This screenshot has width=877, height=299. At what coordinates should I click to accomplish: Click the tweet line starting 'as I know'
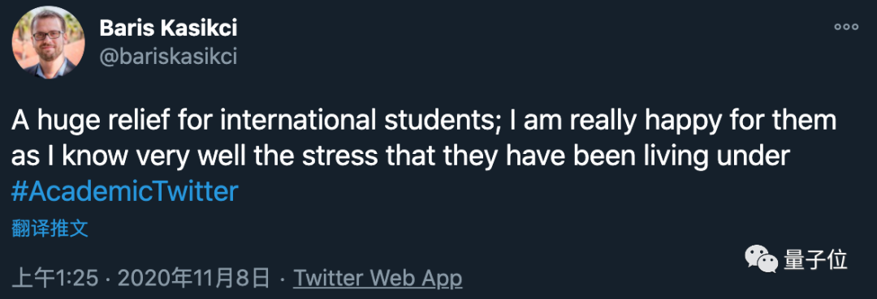(400, 157)
